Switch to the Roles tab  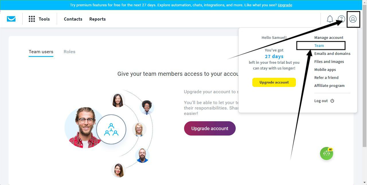click(69, 52)
